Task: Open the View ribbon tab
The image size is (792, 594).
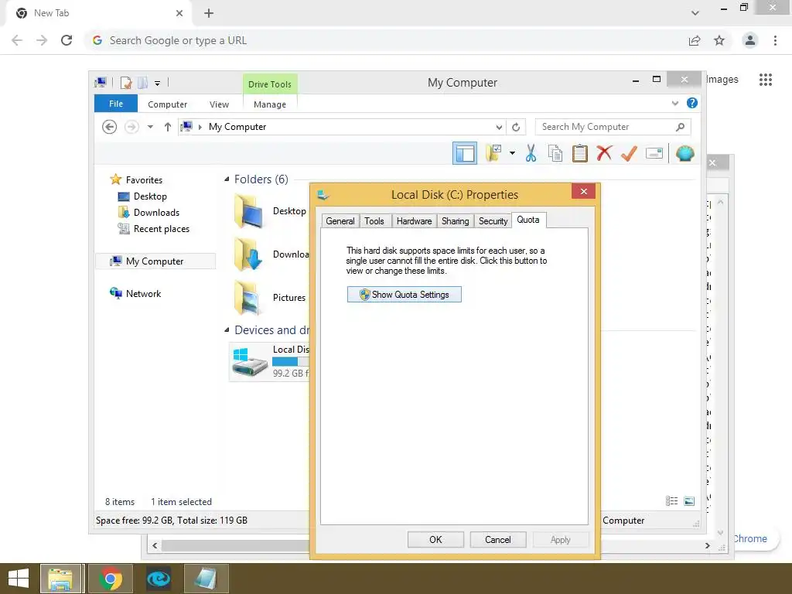Action: pyautogui.click(x=219, y=104)
